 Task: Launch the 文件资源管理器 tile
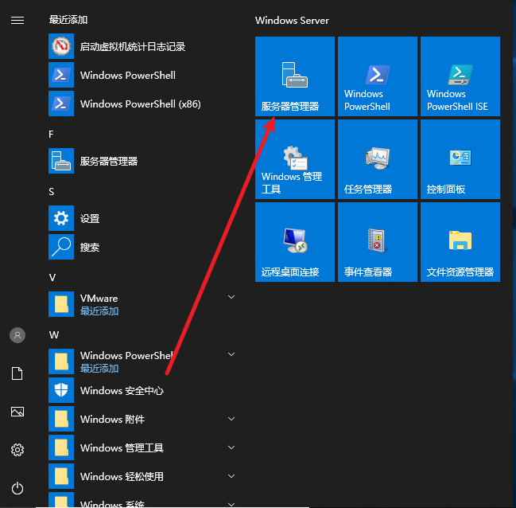click(460, 242)
